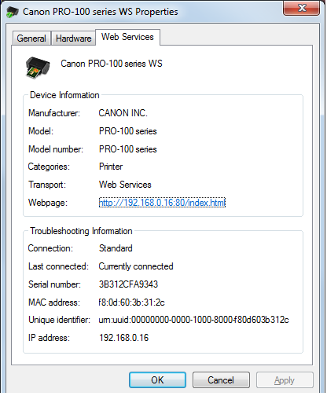The width and height of the screenshot is (327, 407).
Task: Click the unique identifier uuid value
Action: tap(193, 320)
